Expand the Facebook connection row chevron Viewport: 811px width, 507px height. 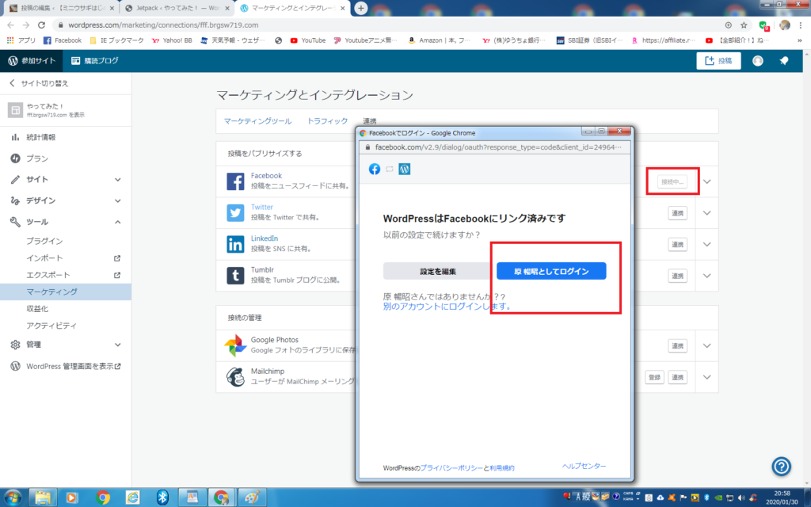707,181
